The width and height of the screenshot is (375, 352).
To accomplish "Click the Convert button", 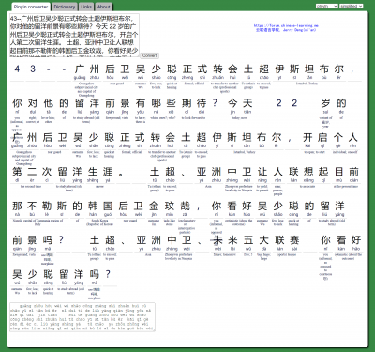I will click(149, 55).
